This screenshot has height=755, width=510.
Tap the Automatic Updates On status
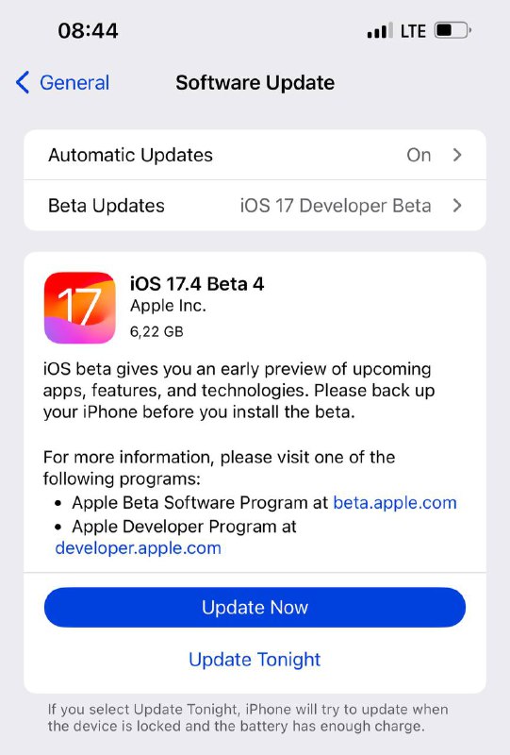419,155
